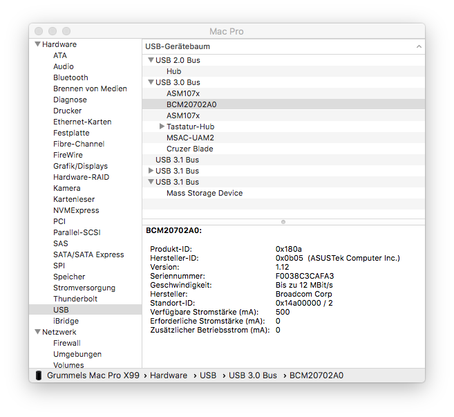Select Hub under USB 2.0 Bus

(x=283, y=71)
